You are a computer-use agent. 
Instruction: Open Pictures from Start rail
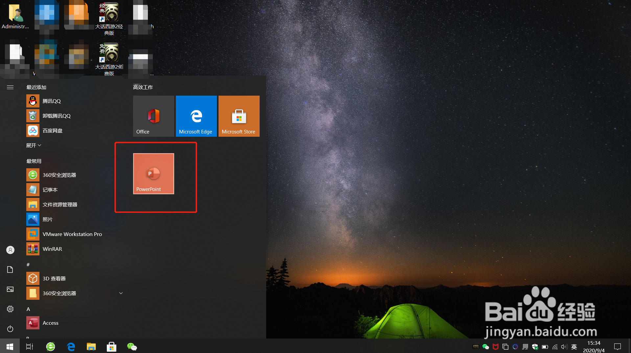tap(10, 289)
